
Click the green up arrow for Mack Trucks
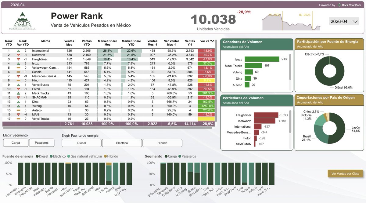(18, 93)
